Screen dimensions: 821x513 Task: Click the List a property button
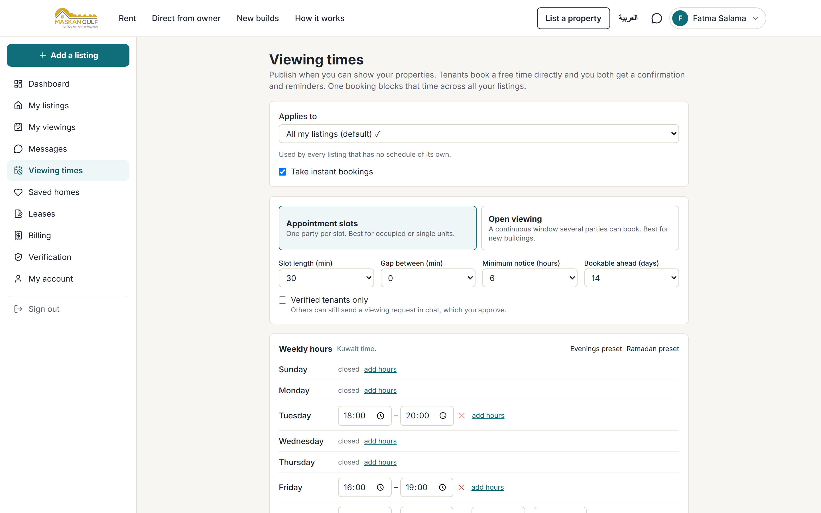click(573, 18)
